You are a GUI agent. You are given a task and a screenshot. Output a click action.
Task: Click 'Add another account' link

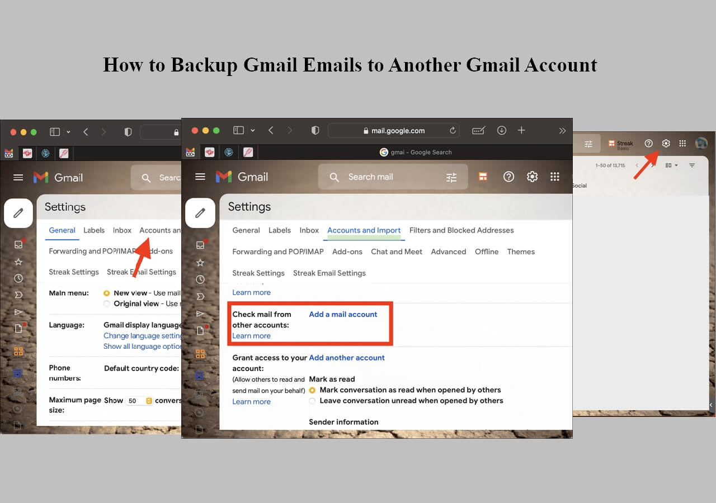coord(347,358)
